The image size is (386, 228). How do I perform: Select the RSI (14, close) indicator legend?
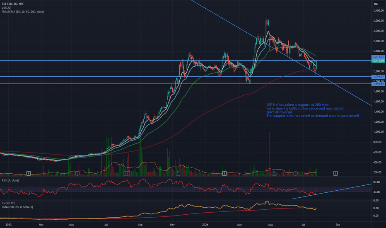[10, 180]
